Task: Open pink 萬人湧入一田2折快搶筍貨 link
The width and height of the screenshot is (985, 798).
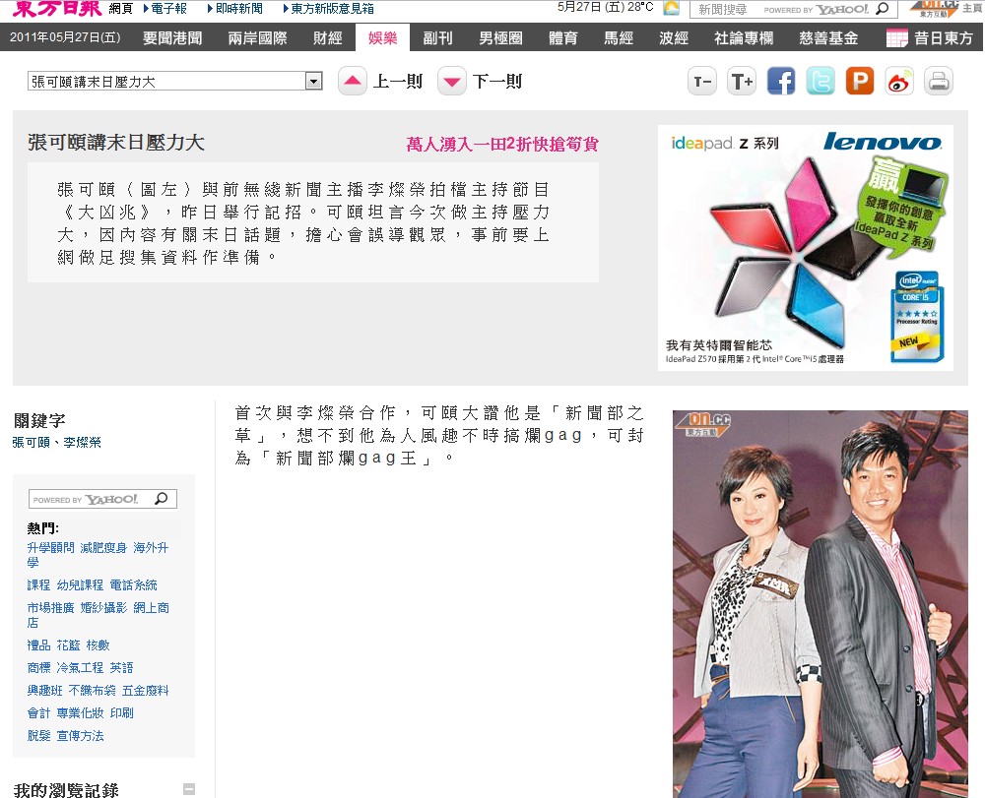Action: (502, 145)
